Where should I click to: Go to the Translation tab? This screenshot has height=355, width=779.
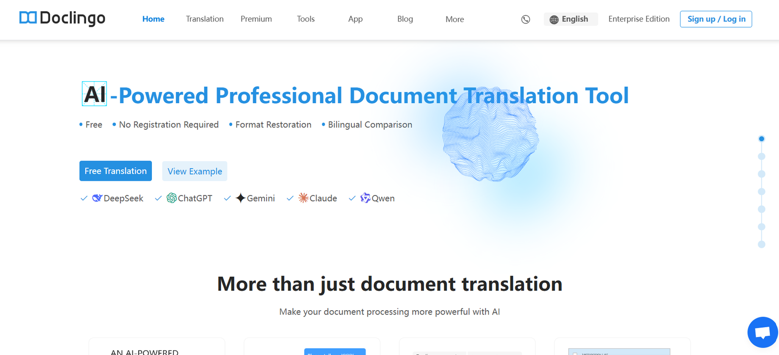click(204, 19)
